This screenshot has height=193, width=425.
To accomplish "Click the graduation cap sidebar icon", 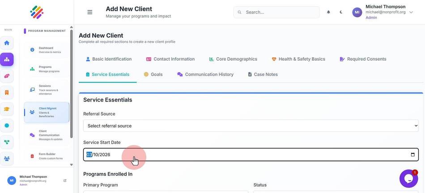I will (x=7, y=109).
